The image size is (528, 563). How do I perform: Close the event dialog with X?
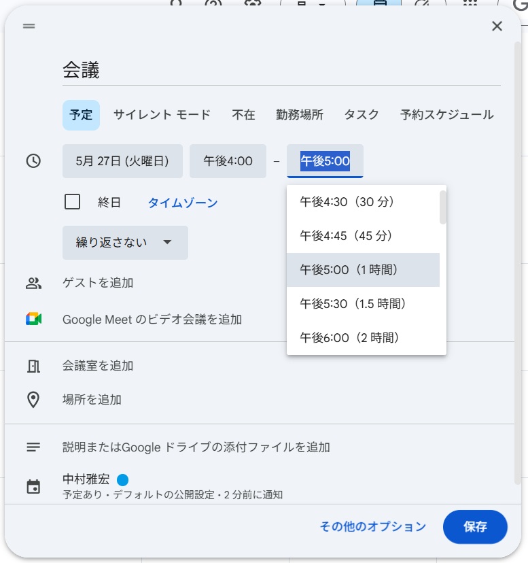pos(497,26)
